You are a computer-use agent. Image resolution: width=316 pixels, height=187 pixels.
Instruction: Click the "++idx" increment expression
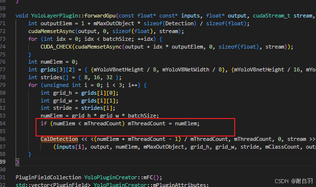pos(145,39)
